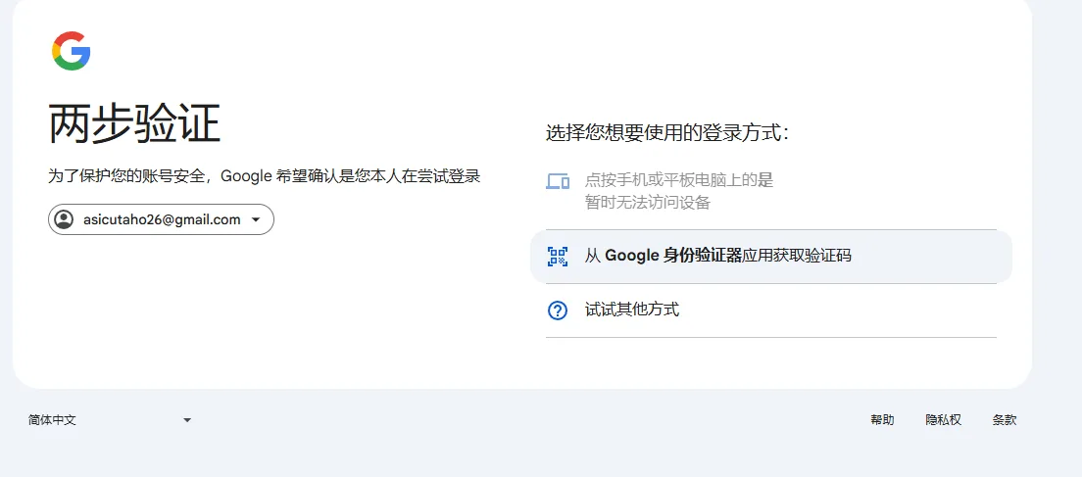
Task: Click the 暂时无法访问设备 text
Action: point(647,203)
